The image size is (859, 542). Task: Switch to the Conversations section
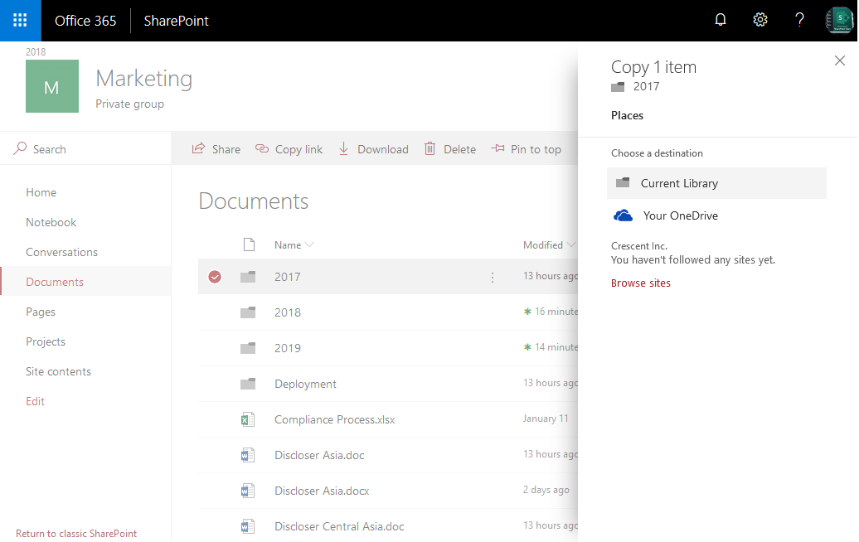pos(61,252)
